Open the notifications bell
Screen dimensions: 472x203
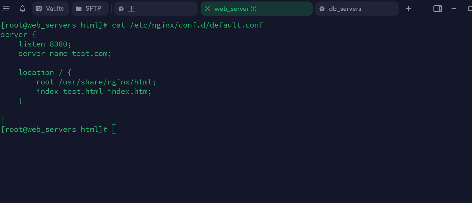pyautogui.click(x=23, y=9)
